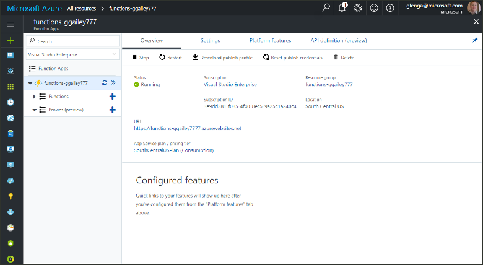
Task: Add a new function with plus icon
Action: 113,97
